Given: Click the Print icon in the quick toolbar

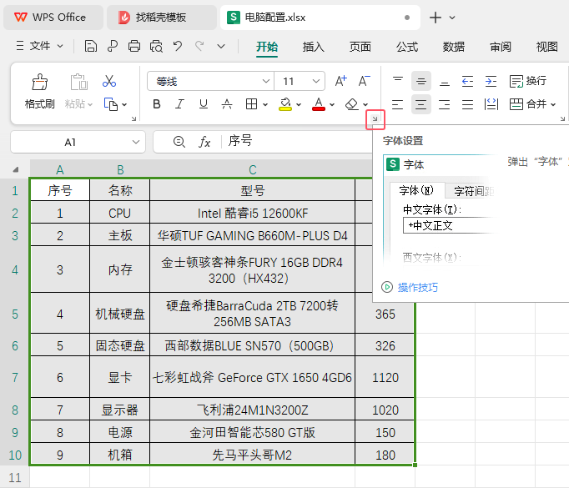Looking at the screenshot, I should 134,47.
